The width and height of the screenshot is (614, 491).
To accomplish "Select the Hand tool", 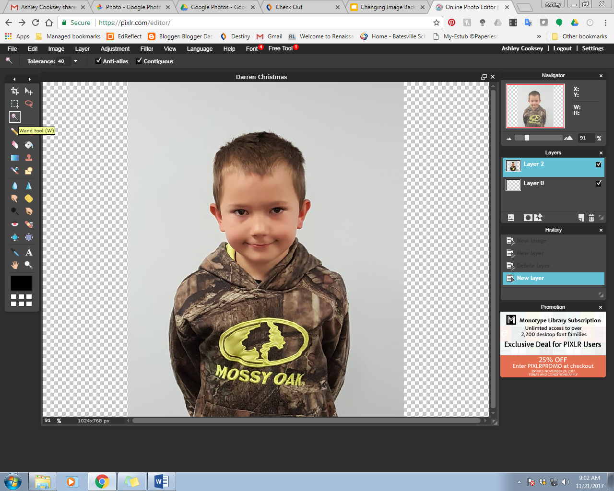I will (x=15, y=265).
